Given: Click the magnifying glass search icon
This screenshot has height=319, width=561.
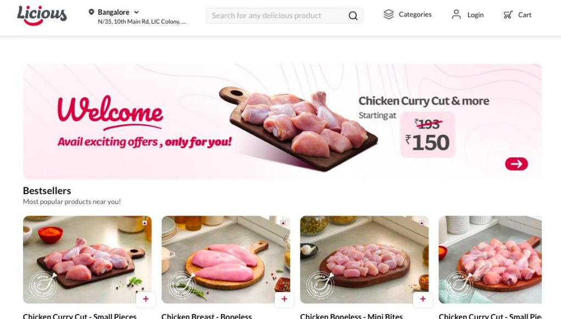Looking at the screenshot, I should (x=353, y=16).
